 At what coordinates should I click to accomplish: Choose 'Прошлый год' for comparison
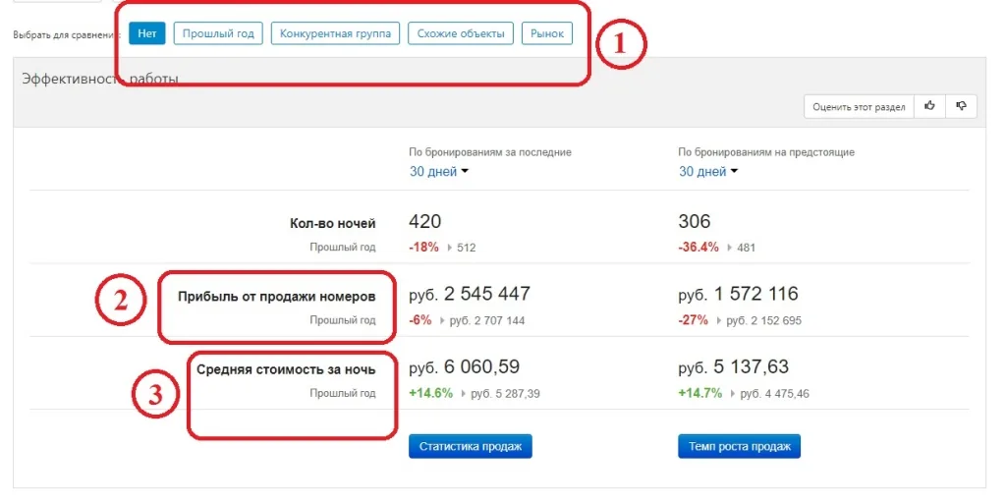[218, 33]
